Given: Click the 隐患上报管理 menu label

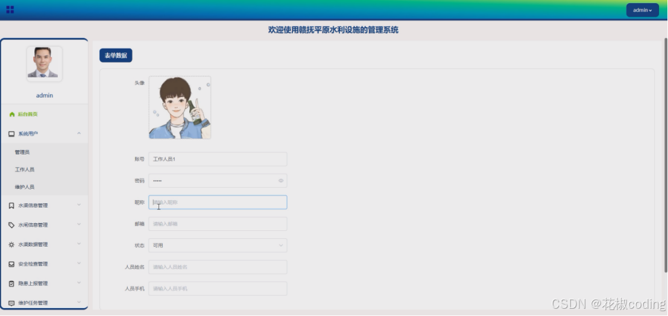Looking at the screenshot, I should [33, 283].
